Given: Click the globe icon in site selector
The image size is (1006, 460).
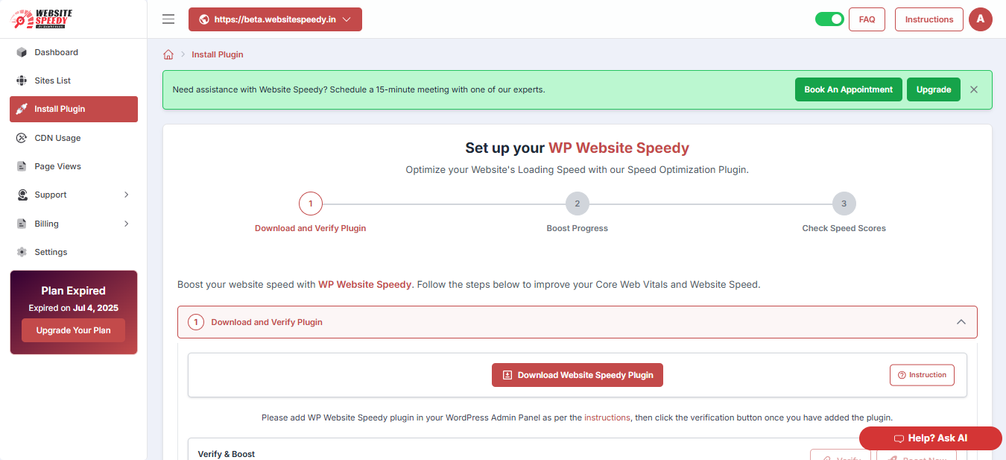Looking at the screenshot, I should (x=204, y=20).
